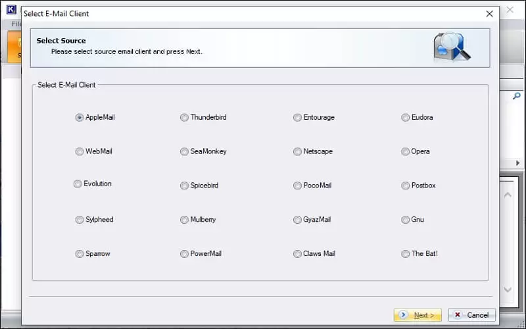The width and height of the screenshot is (526, 329).
Task: Click the right arrow expander in background window
Action: point(517,163)
